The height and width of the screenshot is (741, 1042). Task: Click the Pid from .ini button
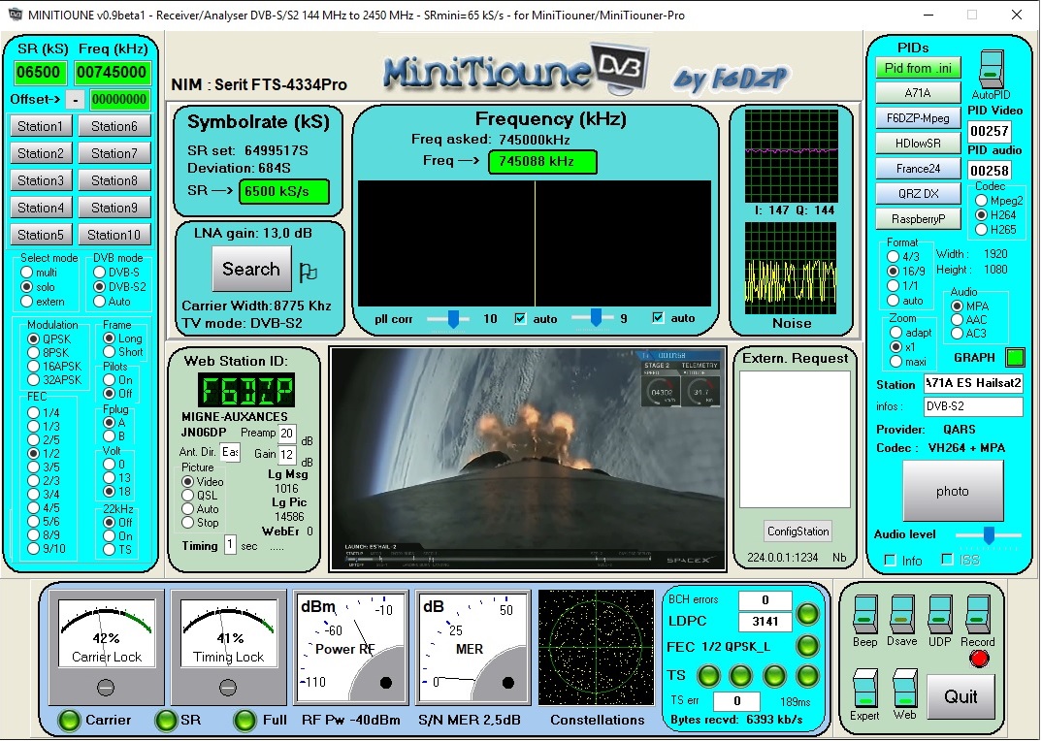click(x=918, y=68)
